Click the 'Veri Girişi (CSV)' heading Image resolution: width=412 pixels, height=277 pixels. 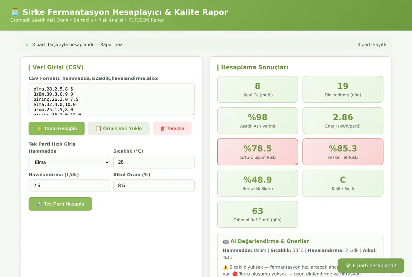tap(58, 67)
